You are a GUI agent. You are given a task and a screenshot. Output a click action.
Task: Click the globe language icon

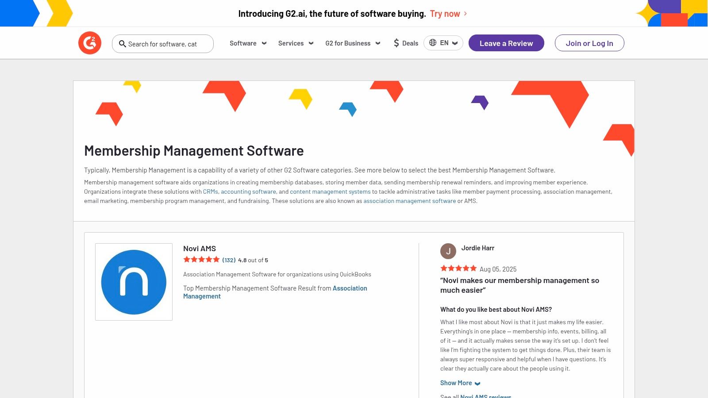point(433,43)
